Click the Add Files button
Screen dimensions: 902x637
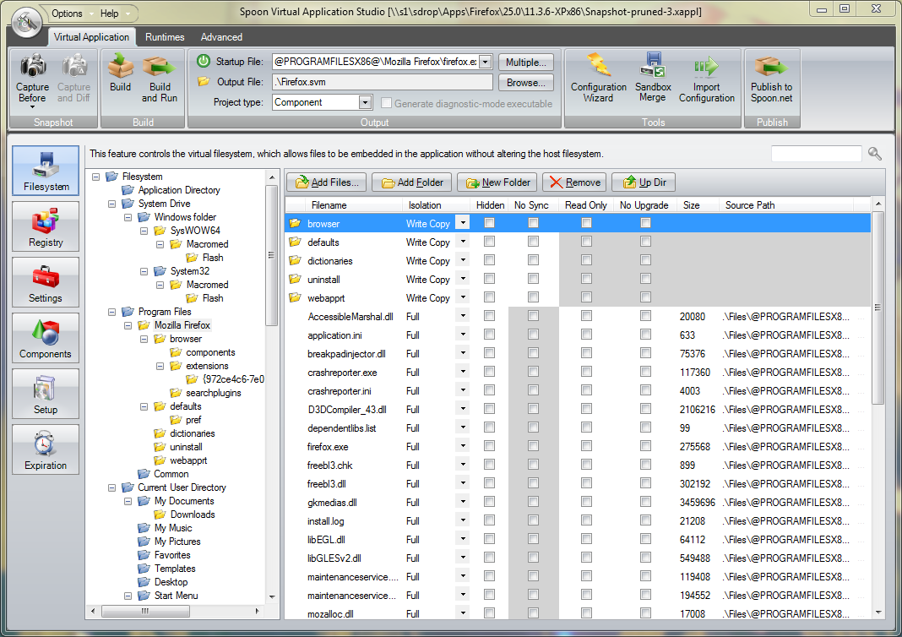(326, 182)
